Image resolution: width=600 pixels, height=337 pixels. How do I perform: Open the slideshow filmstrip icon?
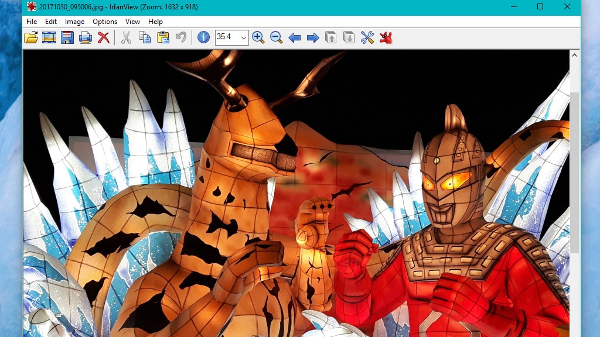pos(49,37)
